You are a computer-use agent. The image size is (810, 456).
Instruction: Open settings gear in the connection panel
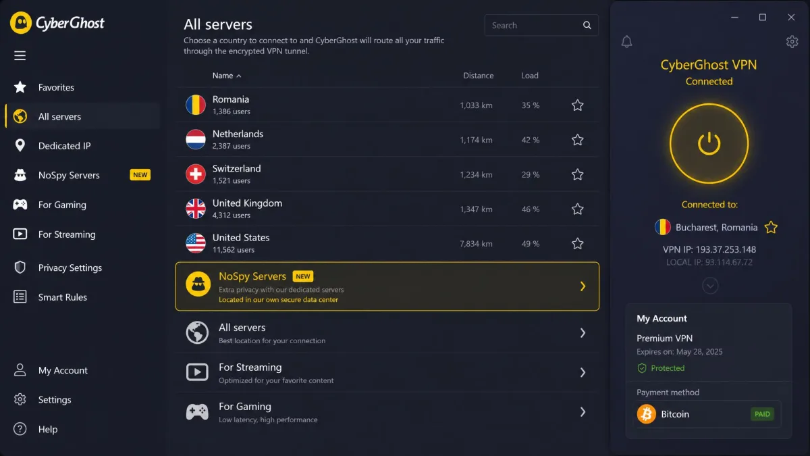click(792, 42)
